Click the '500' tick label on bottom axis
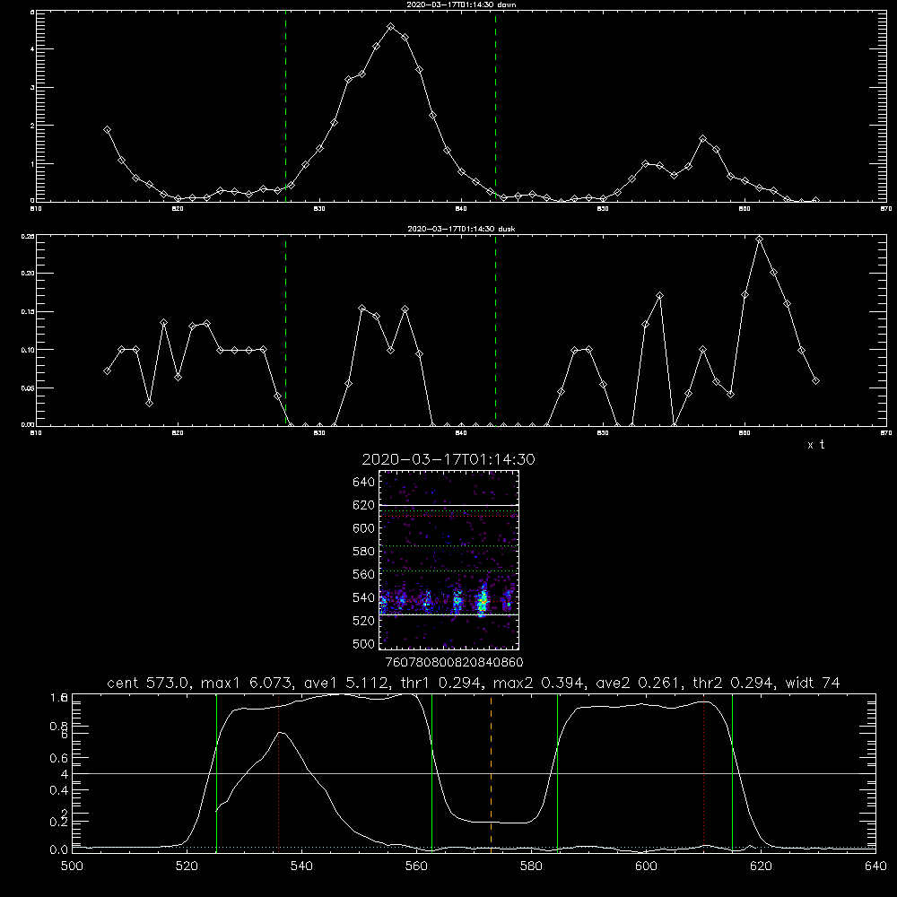The image size is (897, 897). coord(72,867)
